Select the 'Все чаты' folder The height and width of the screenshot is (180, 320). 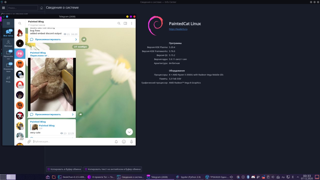tap(8, 33)
